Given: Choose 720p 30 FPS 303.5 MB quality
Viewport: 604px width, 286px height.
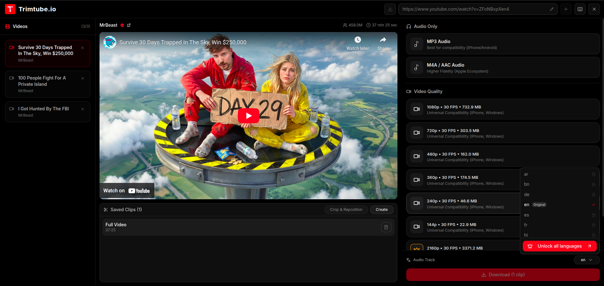Looking at the screenshot, I should click(503, 133).
